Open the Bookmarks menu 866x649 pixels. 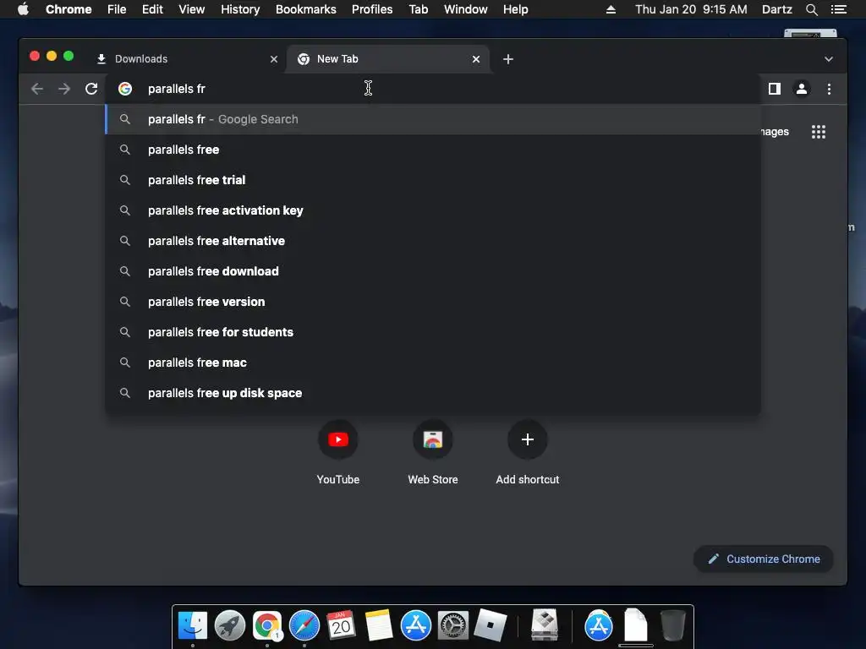tap(305, 9)
